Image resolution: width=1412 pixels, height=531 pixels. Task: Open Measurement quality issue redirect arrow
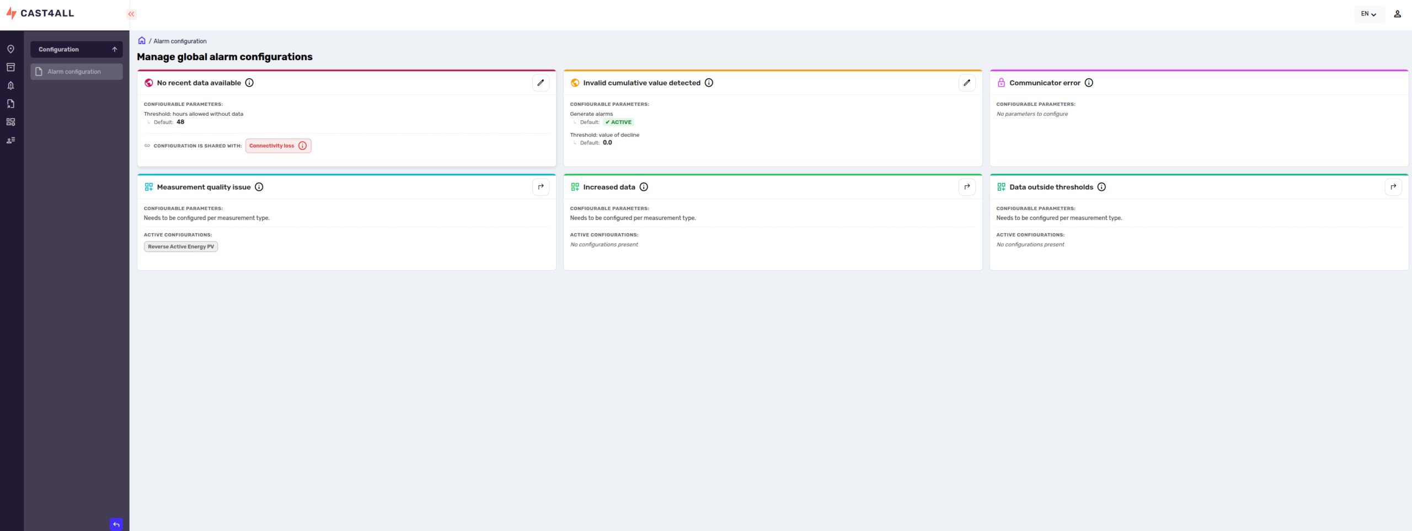541,187
